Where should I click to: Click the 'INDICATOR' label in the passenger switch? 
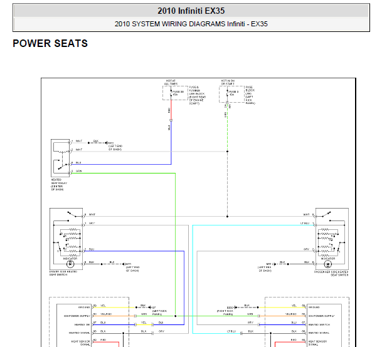click(x=328, y=259)
